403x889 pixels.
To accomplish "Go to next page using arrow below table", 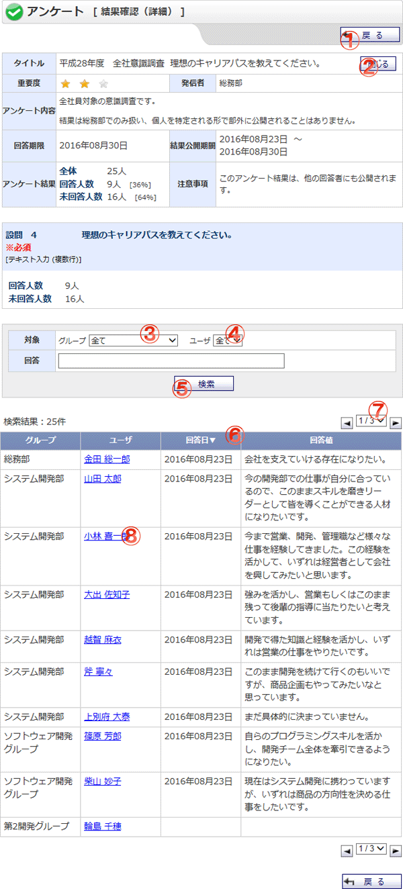I will coord(396,851).
